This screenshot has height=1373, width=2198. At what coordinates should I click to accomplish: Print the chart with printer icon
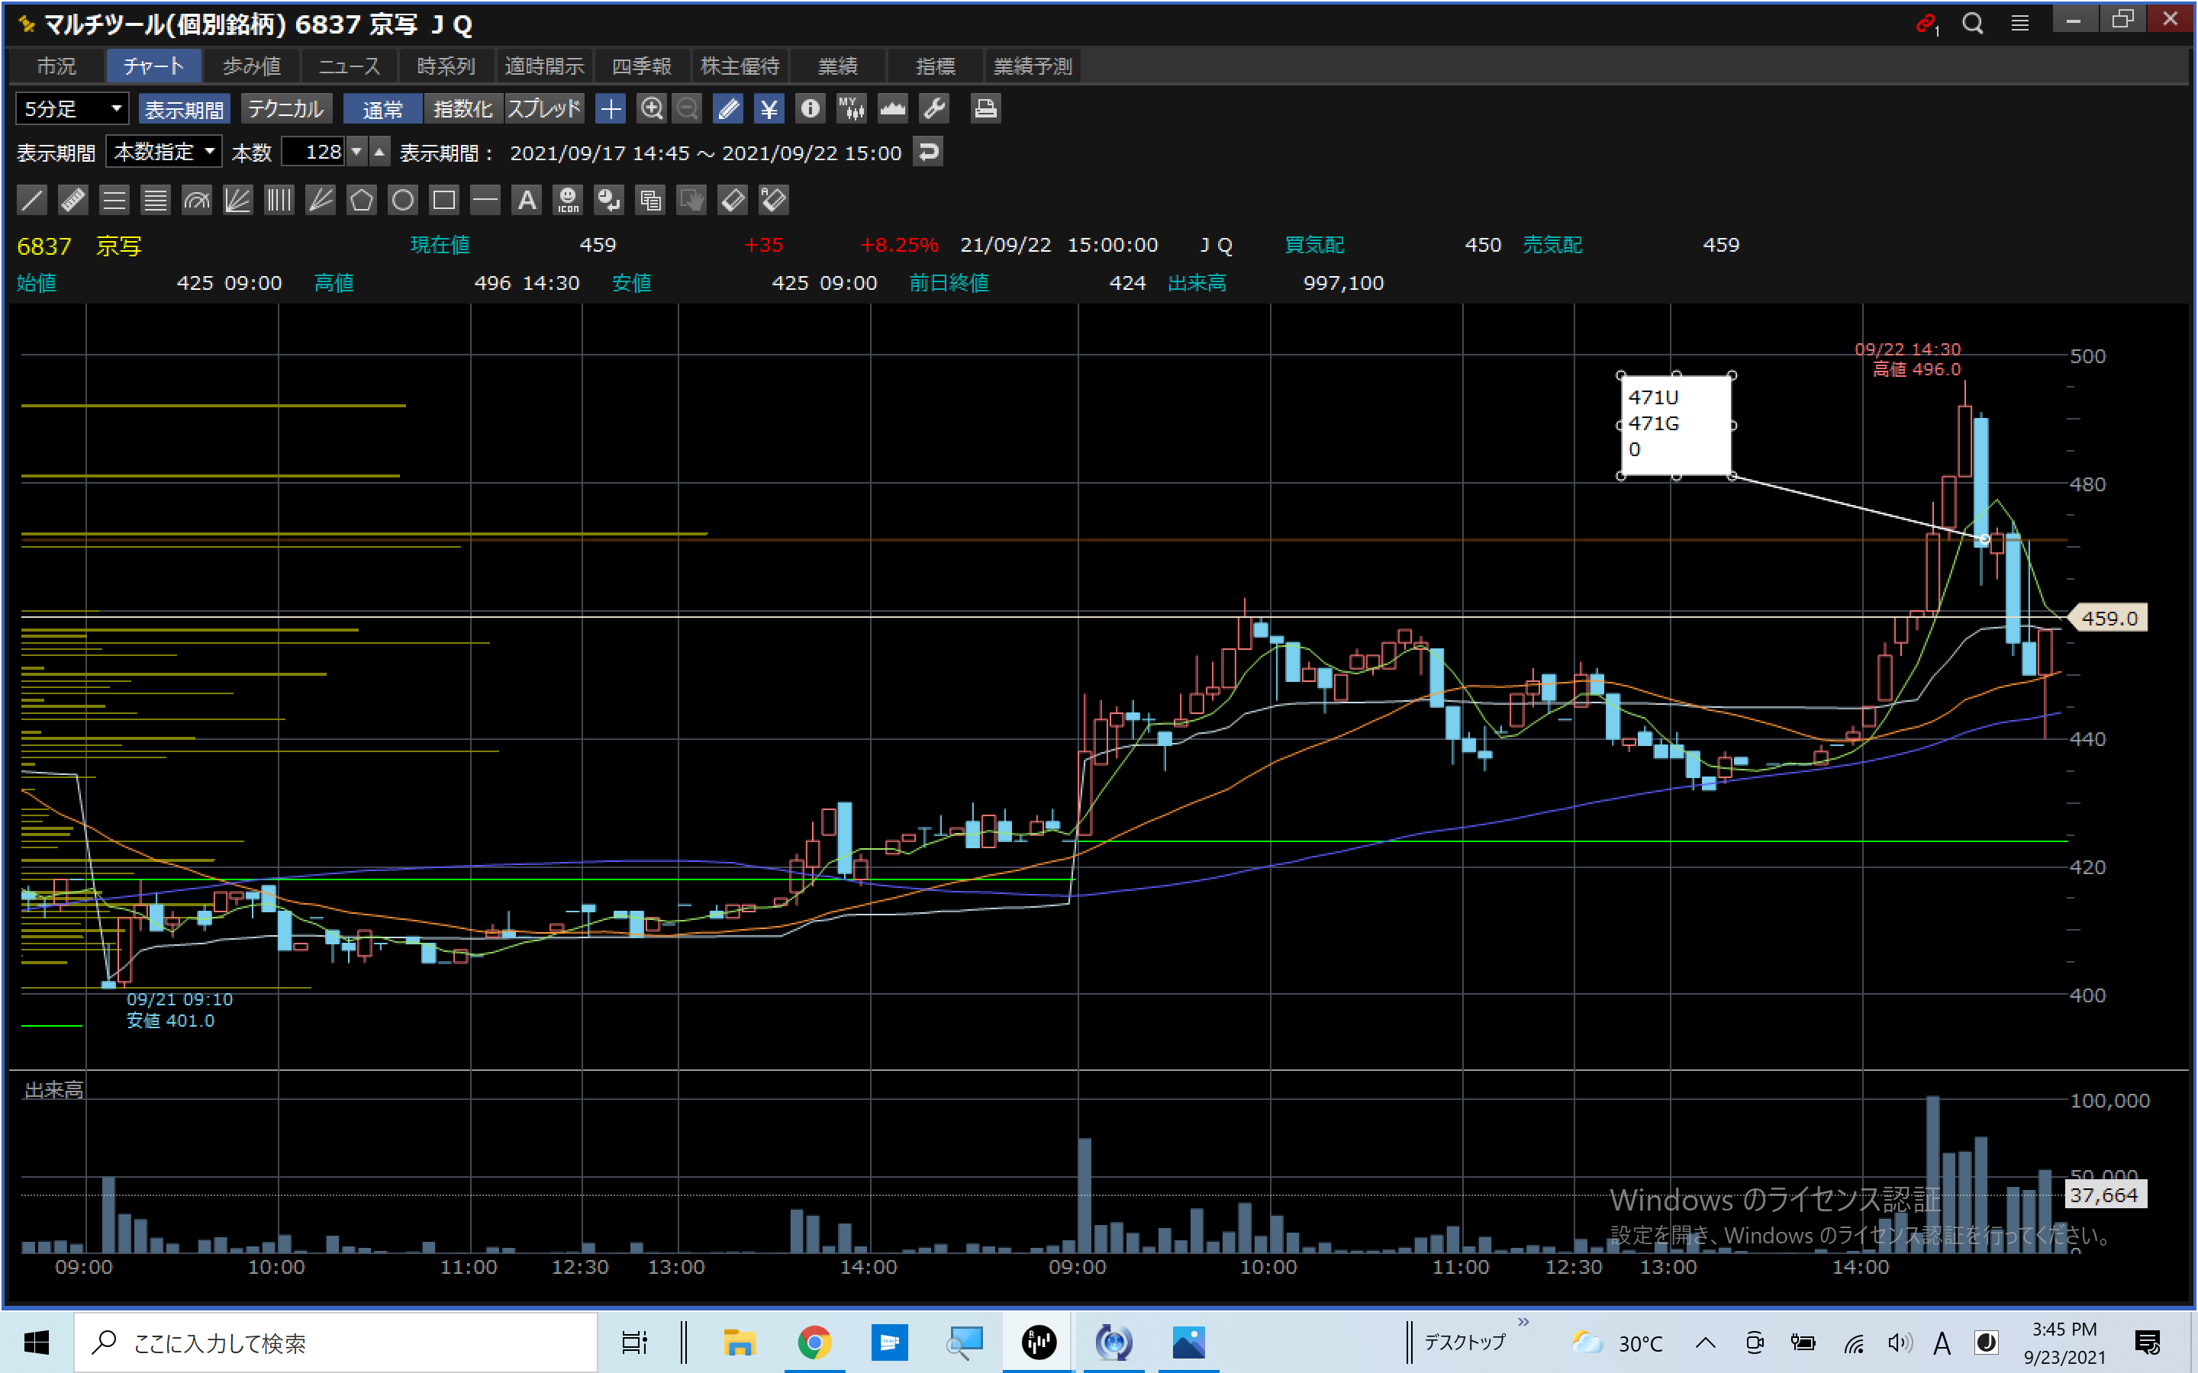(x=985, y=109)
